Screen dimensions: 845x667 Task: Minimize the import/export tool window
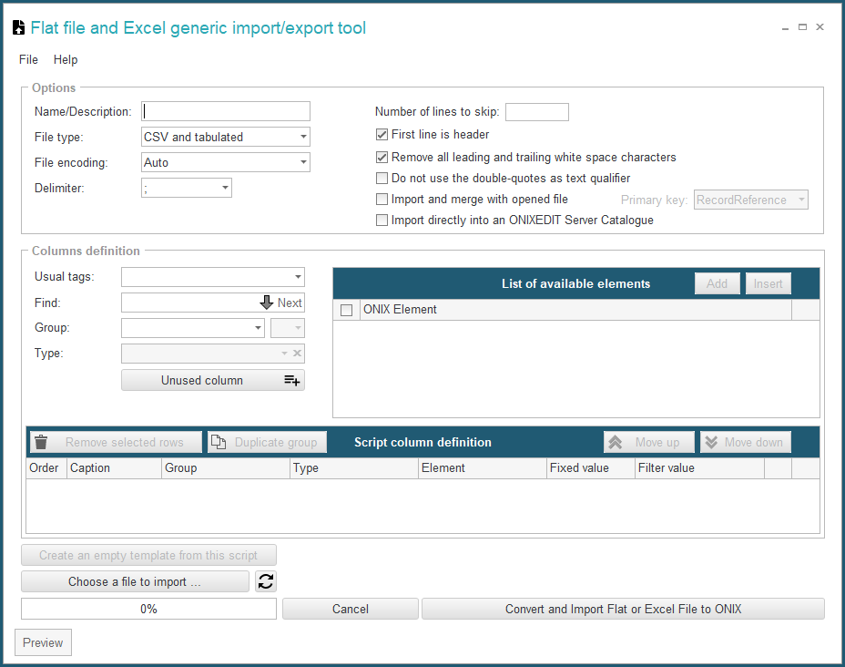pyautogui.click(x=785, y=27)
